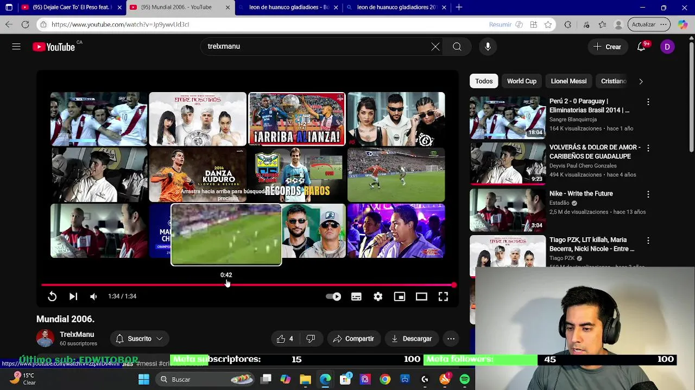Select the Cristiano filter chip
The height and width of the screenshot is (390, 695).
coord(614,81)
